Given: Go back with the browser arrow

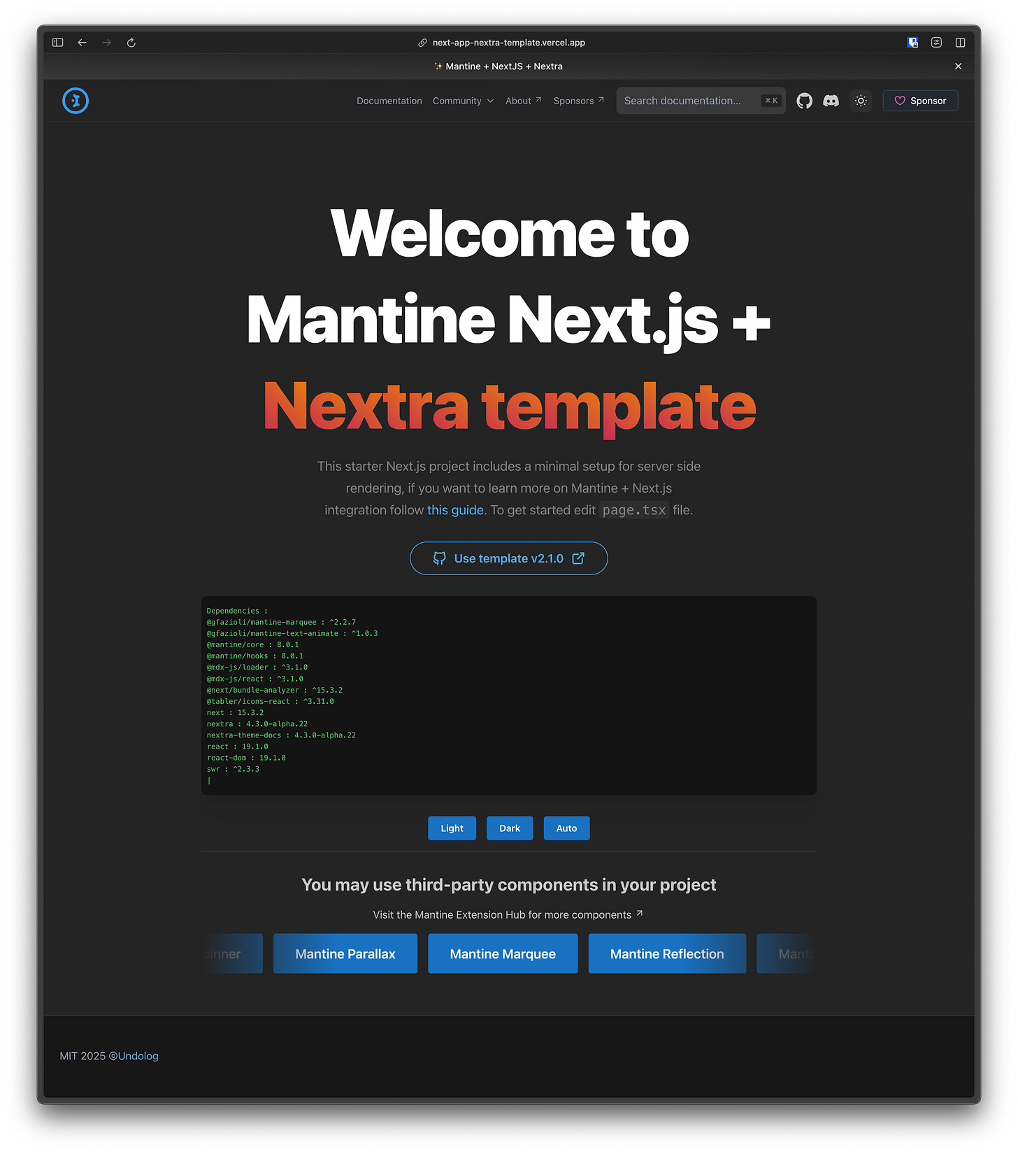Looking at the screenshot, I should pos(83,43).
